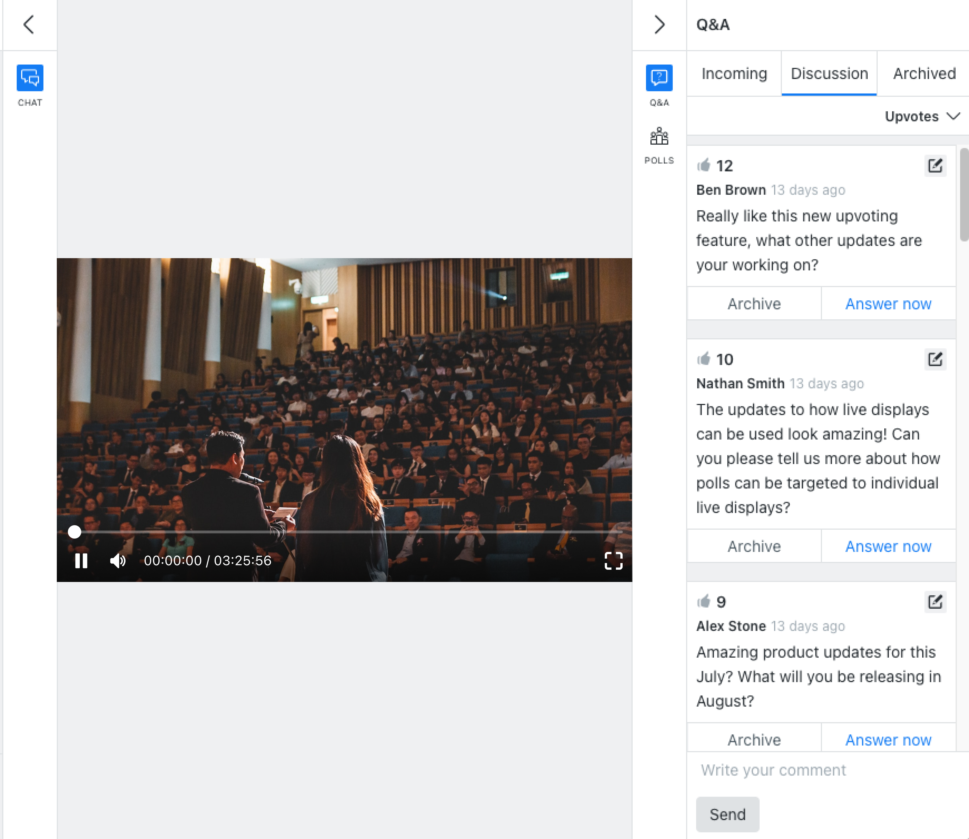The image size is (969, 839).
Task: Switch to the Incoming tab
Action: (x=734, y=73)
